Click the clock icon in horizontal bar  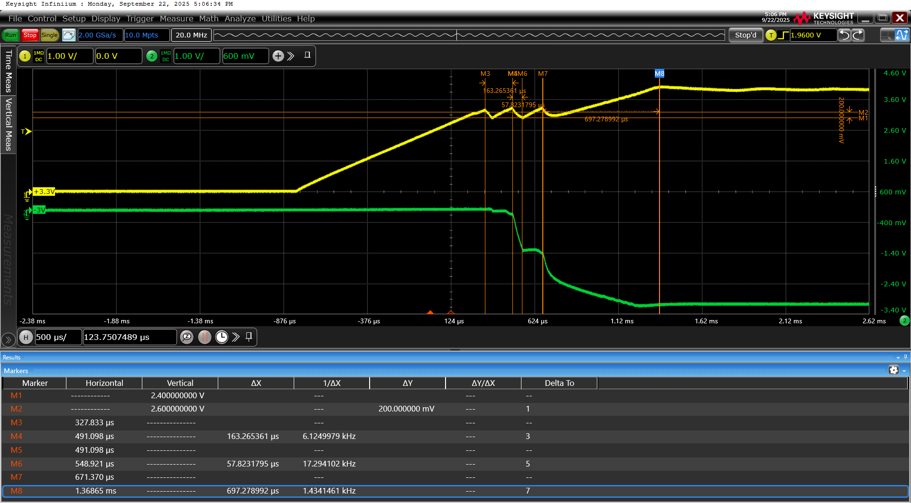[x=222, y=337]
